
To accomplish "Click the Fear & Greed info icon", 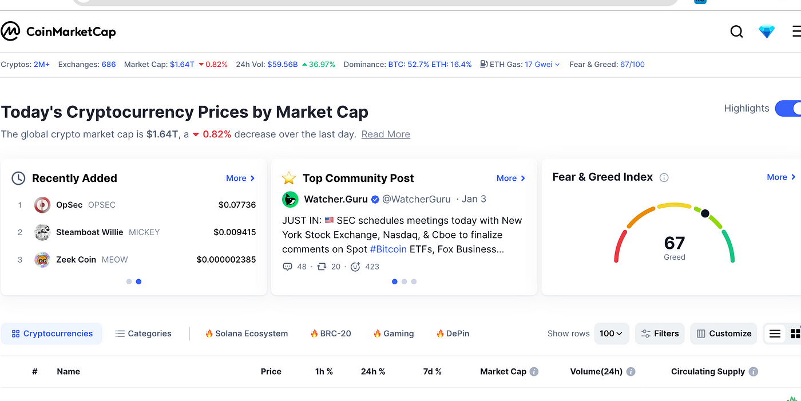I will tap(664, 177).
